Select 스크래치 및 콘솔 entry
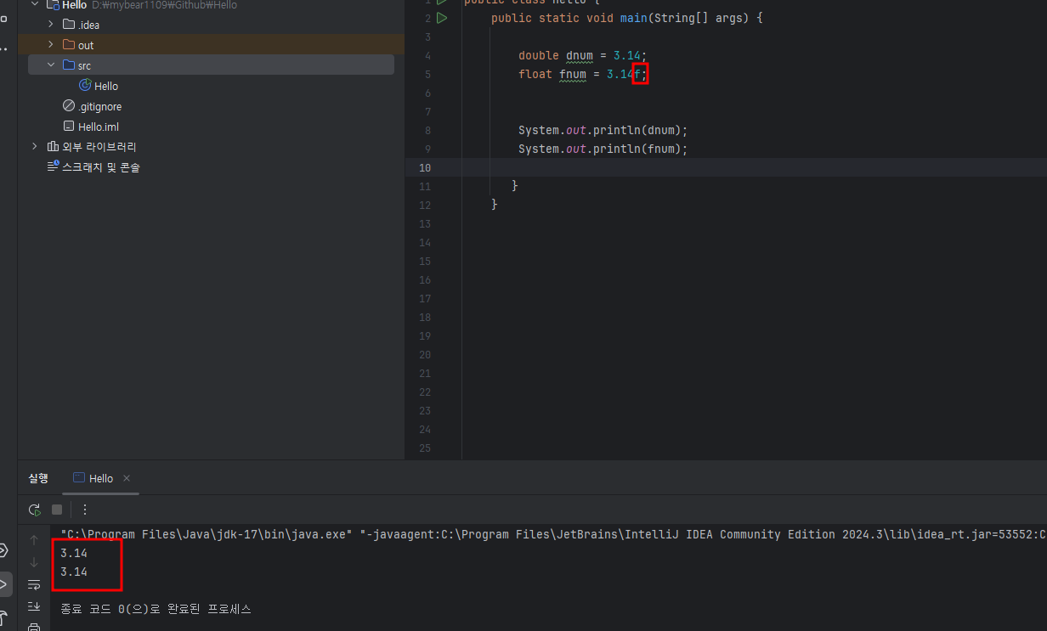This screenshot has width=1047, height=631. tap(101, 167)
